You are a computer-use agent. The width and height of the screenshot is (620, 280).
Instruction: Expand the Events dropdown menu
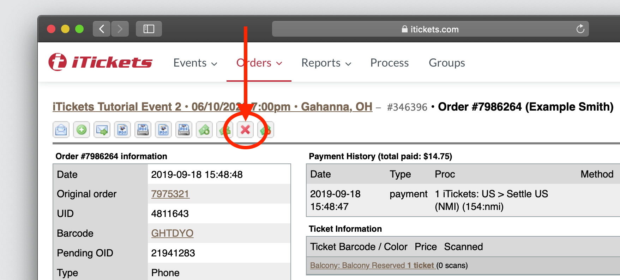195,63
